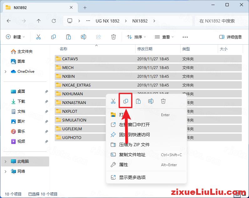Click the Paste icon in the toolbar
This screenshot has width=249, height=198.
click(x=69, y=37)
